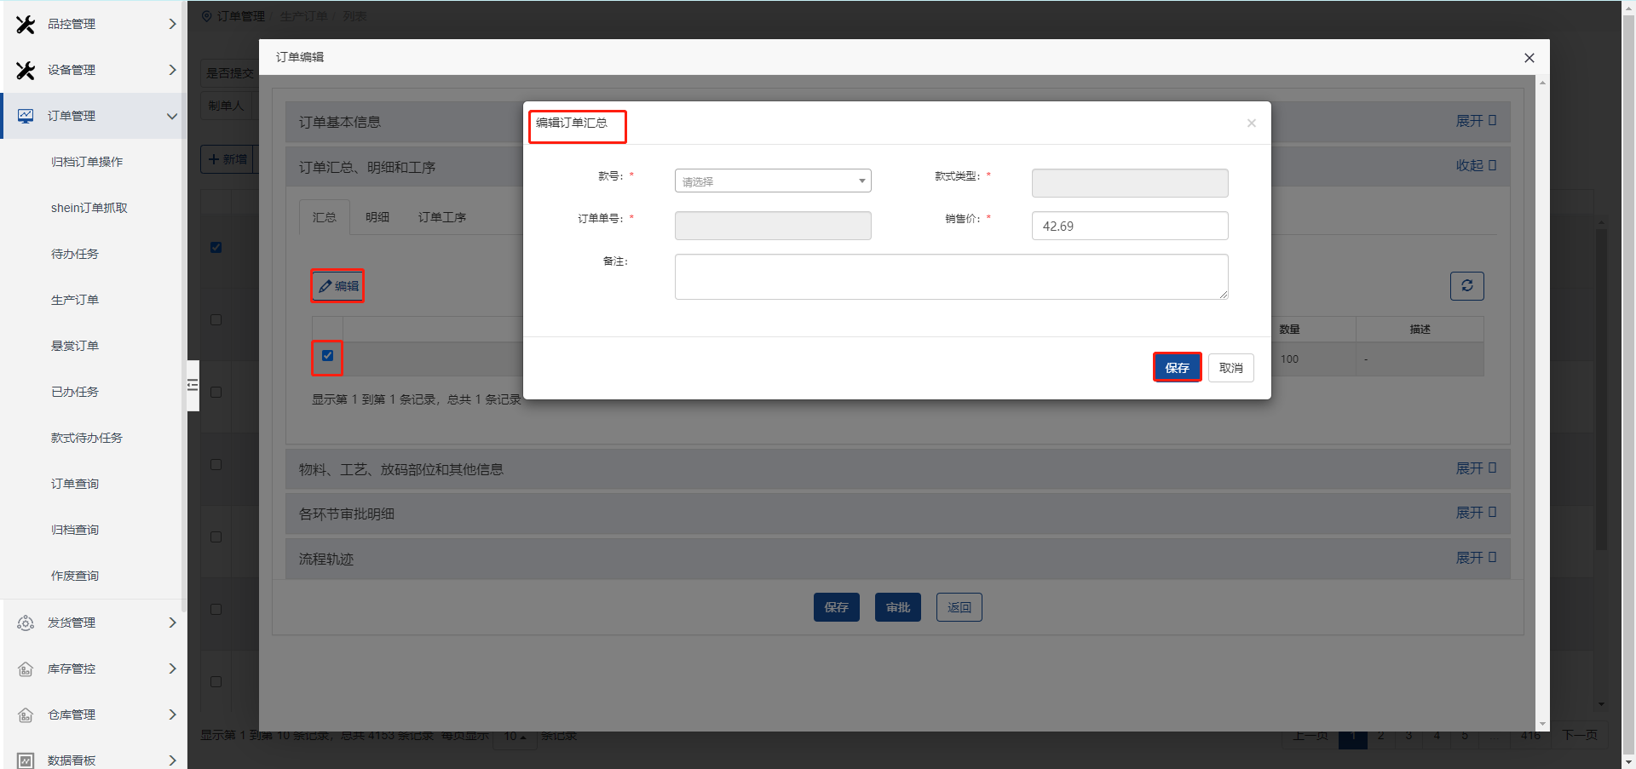Switch to the 订单工序 tab
The width and height of the screenshot is (1636, 769).
(x=441, y=217)
